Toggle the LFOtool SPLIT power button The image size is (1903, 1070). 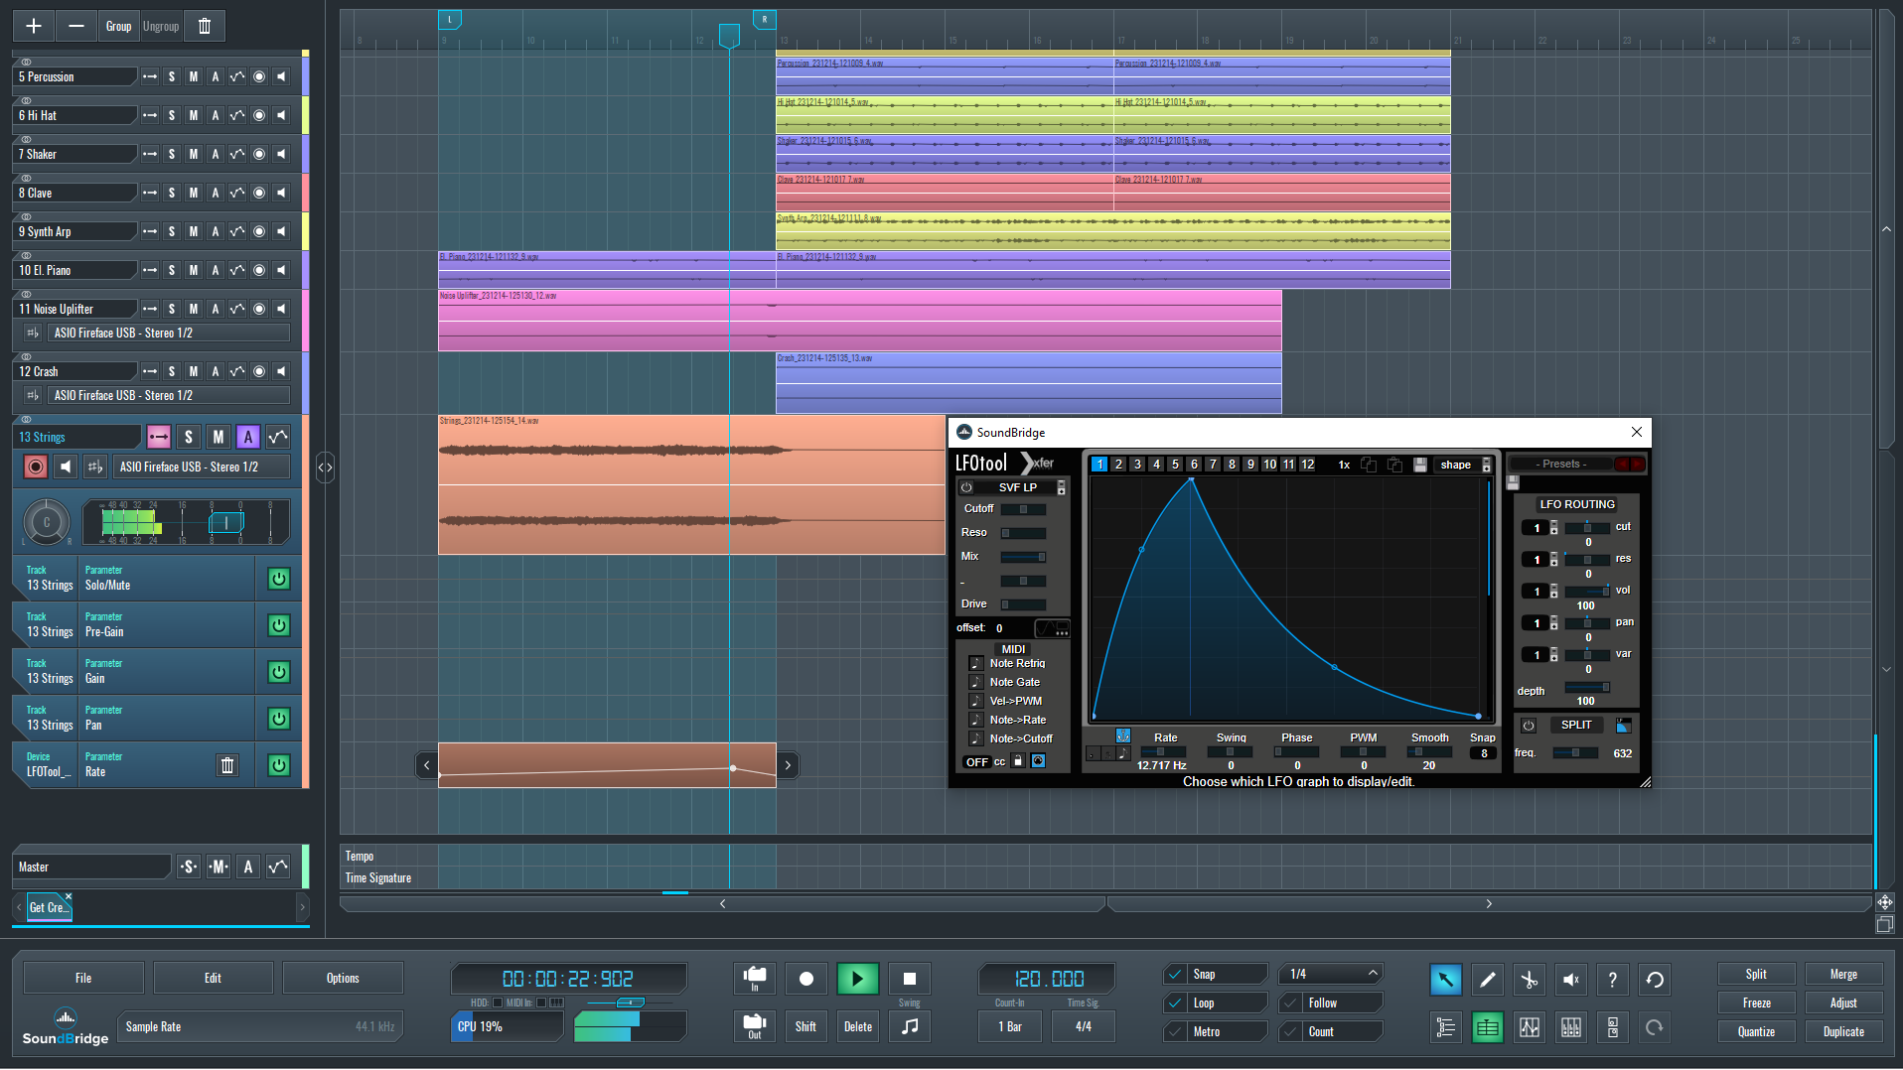[x=1529, y=726]
